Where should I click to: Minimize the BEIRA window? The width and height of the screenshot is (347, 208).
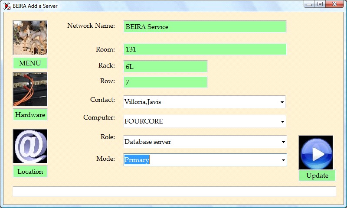click(x=309, y=4)
